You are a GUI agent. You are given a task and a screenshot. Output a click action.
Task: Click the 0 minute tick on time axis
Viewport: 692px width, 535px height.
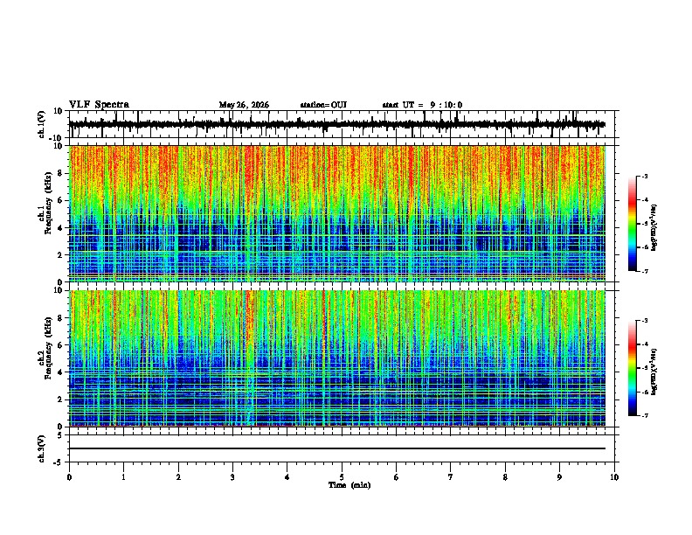point(69,477)
